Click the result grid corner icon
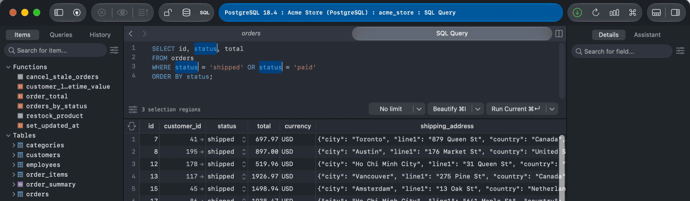This screenshot has height=201, width=690. (x=132, y=126)
